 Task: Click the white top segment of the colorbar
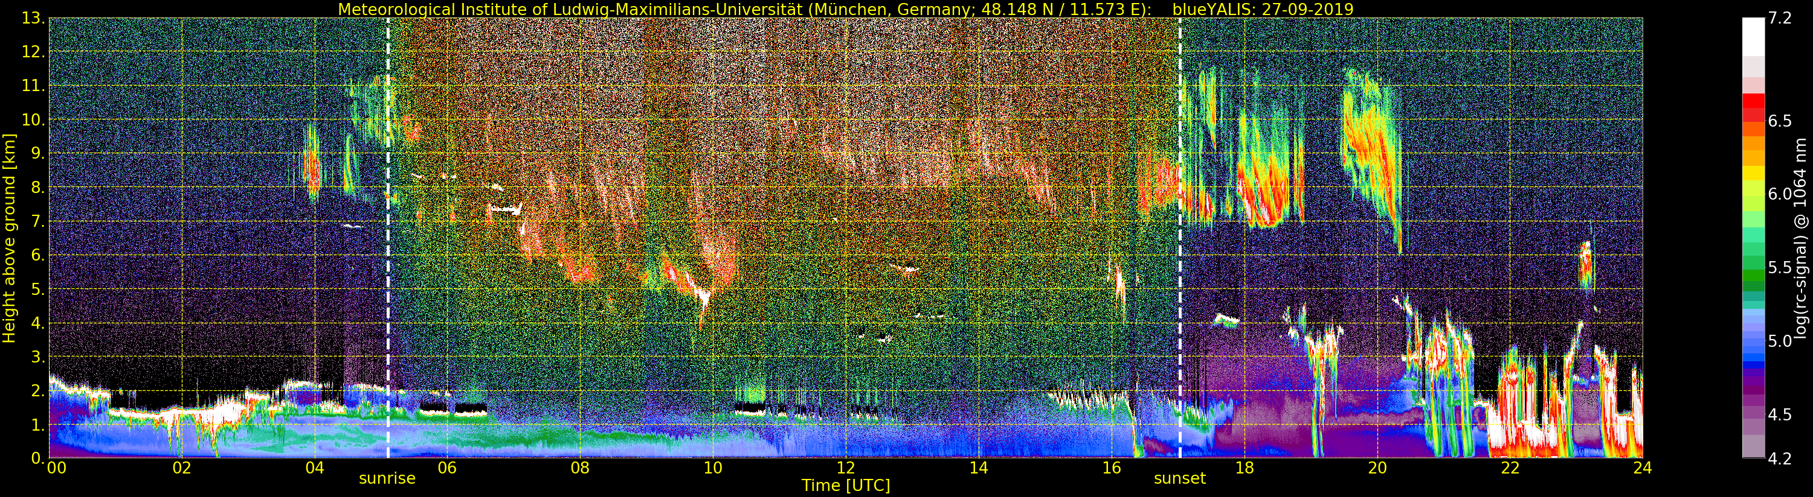point(1753,37)
